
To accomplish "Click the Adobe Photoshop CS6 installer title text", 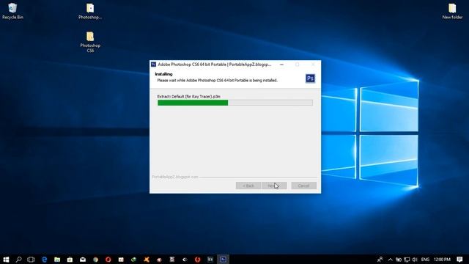I will pos(215,65).
